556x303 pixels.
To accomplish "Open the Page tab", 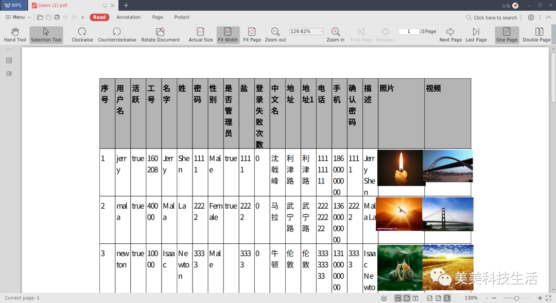I will [x=158, y=17].
